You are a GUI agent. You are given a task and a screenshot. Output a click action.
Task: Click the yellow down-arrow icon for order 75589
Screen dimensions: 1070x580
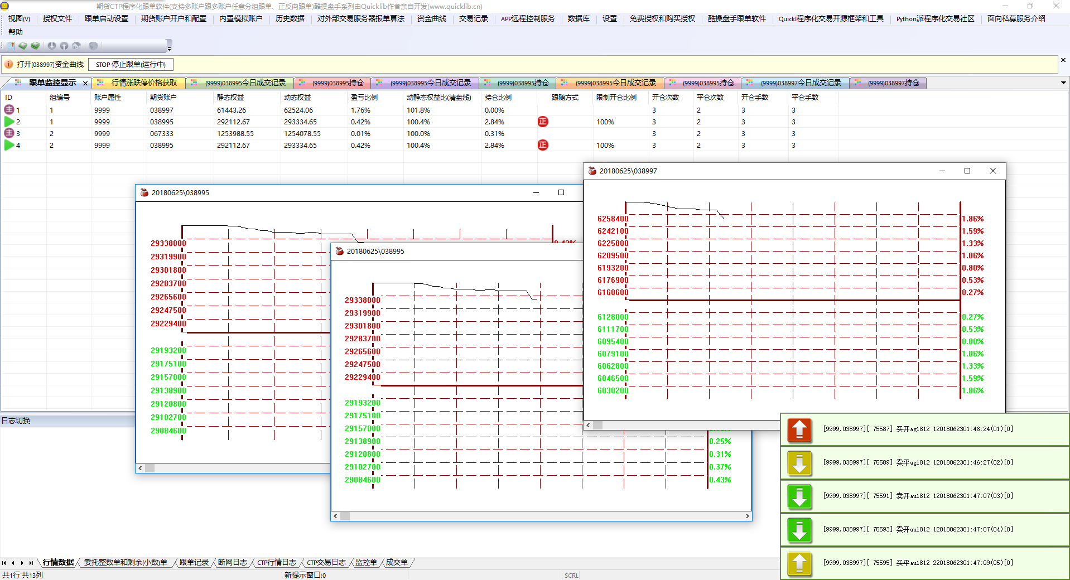click(799, 463)
